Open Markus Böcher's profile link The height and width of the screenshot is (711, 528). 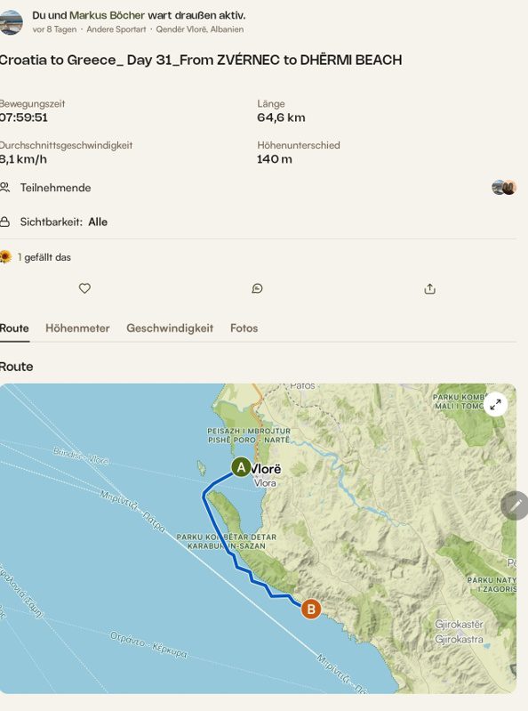coord(107,15)
